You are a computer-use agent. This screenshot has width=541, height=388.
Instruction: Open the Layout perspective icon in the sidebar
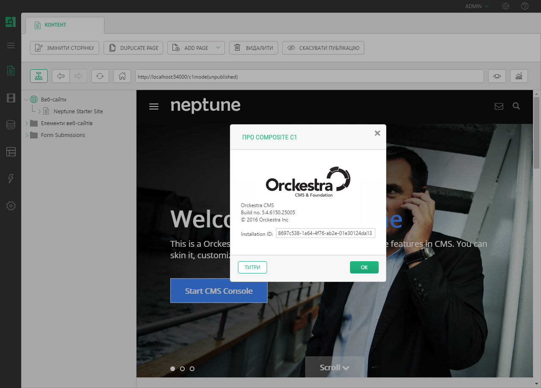(x=11, y=152)
